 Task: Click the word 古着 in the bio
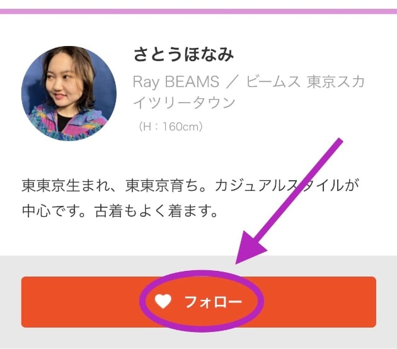point(108,211)
